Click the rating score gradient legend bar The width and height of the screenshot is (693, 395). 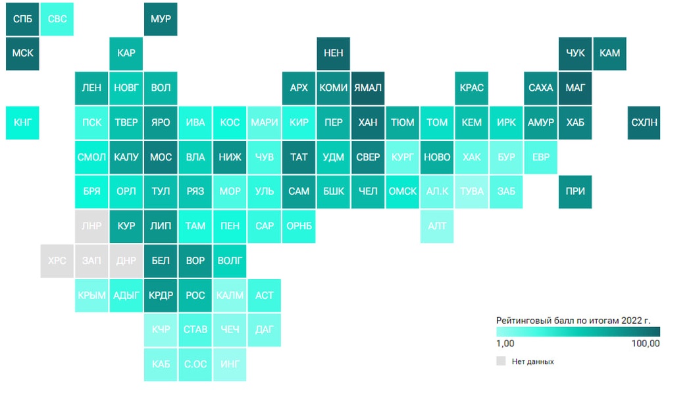click(x=578, y=332)
